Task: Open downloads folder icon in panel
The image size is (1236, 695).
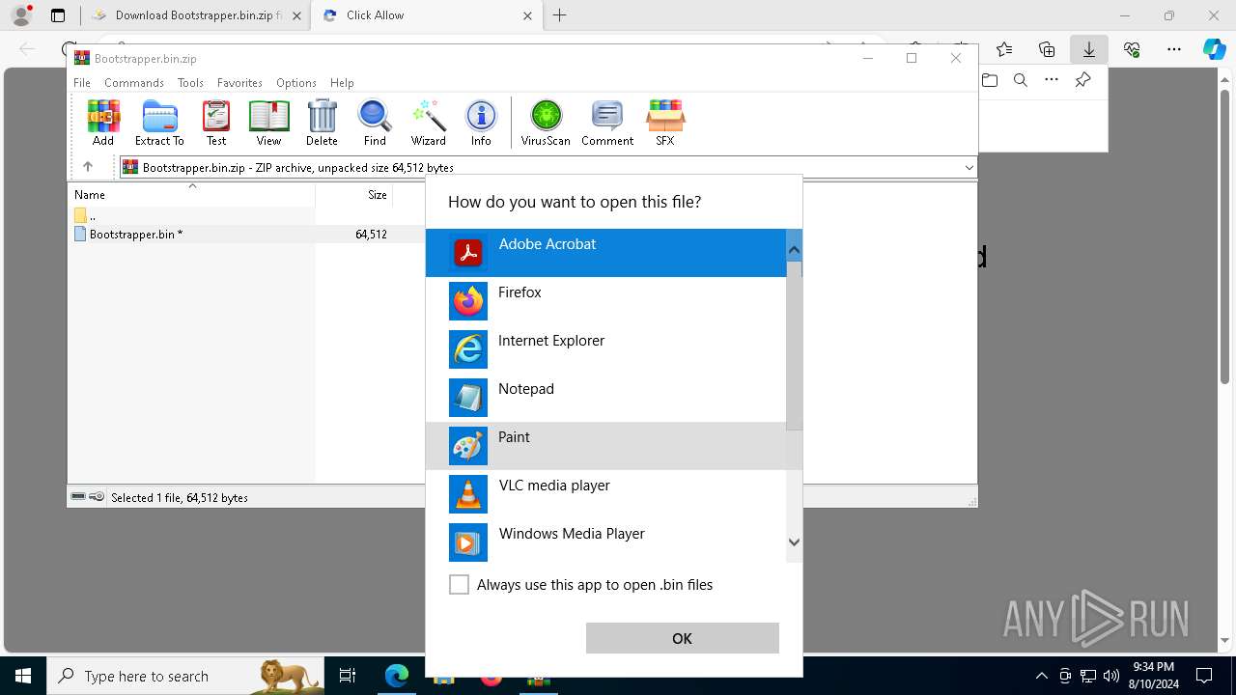Action: [990, 80]
